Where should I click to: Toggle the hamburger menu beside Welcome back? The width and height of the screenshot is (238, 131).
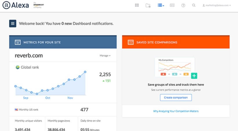coord(13,23)
